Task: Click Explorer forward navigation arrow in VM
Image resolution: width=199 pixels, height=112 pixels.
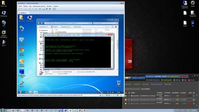Action: (x=41, y=23)
